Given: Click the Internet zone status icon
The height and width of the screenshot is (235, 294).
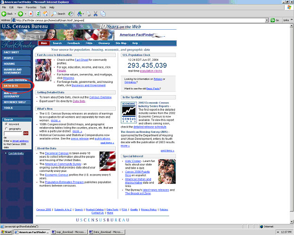Looking at the screenshot, I should [261, 227].
